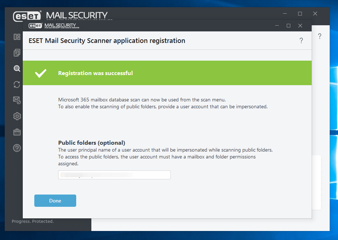Select the Scan magnifier sidebar icon
Viewport: 338px width, 240px height.
[17, 69]
